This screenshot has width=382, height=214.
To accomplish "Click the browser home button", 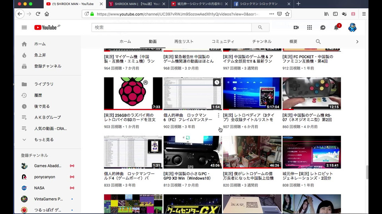I will [47, 14].
